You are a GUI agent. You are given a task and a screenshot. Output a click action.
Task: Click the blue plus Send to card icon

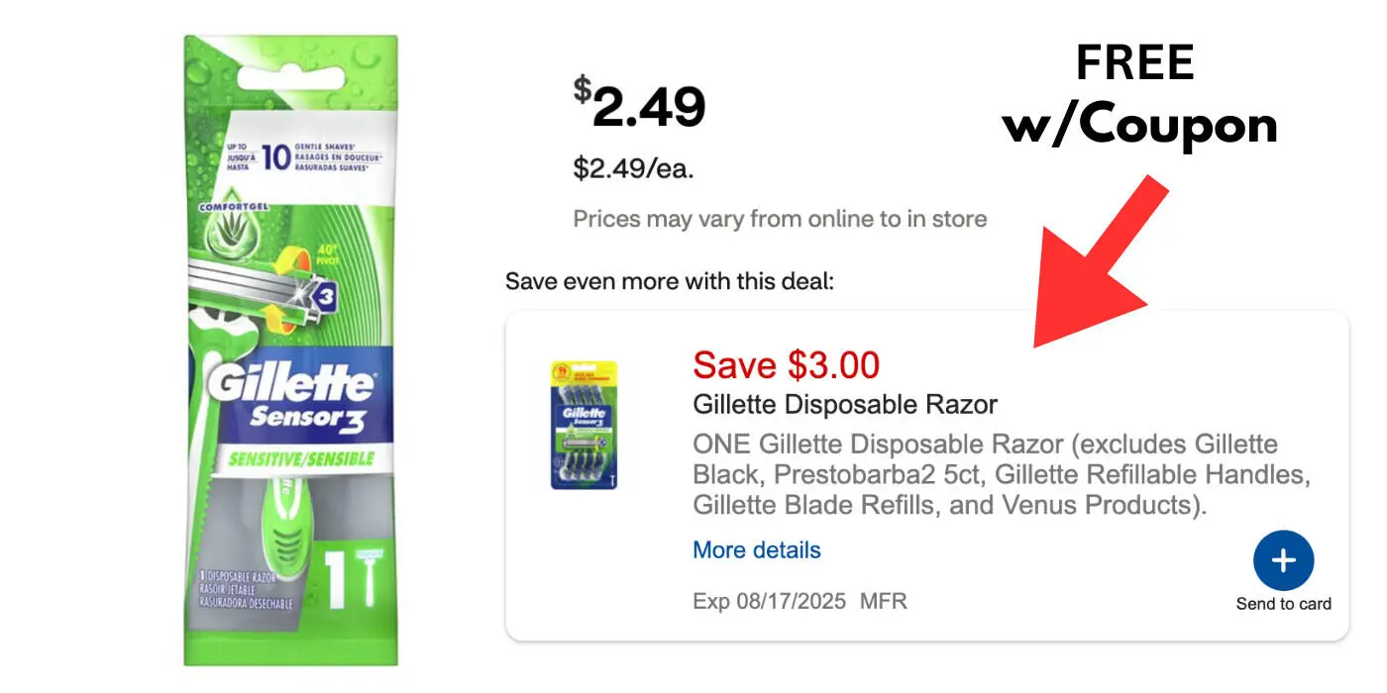pyautogui.click(x=1283, y=561)
